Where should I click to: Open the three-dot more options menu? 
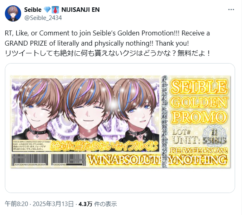point(231,10)
